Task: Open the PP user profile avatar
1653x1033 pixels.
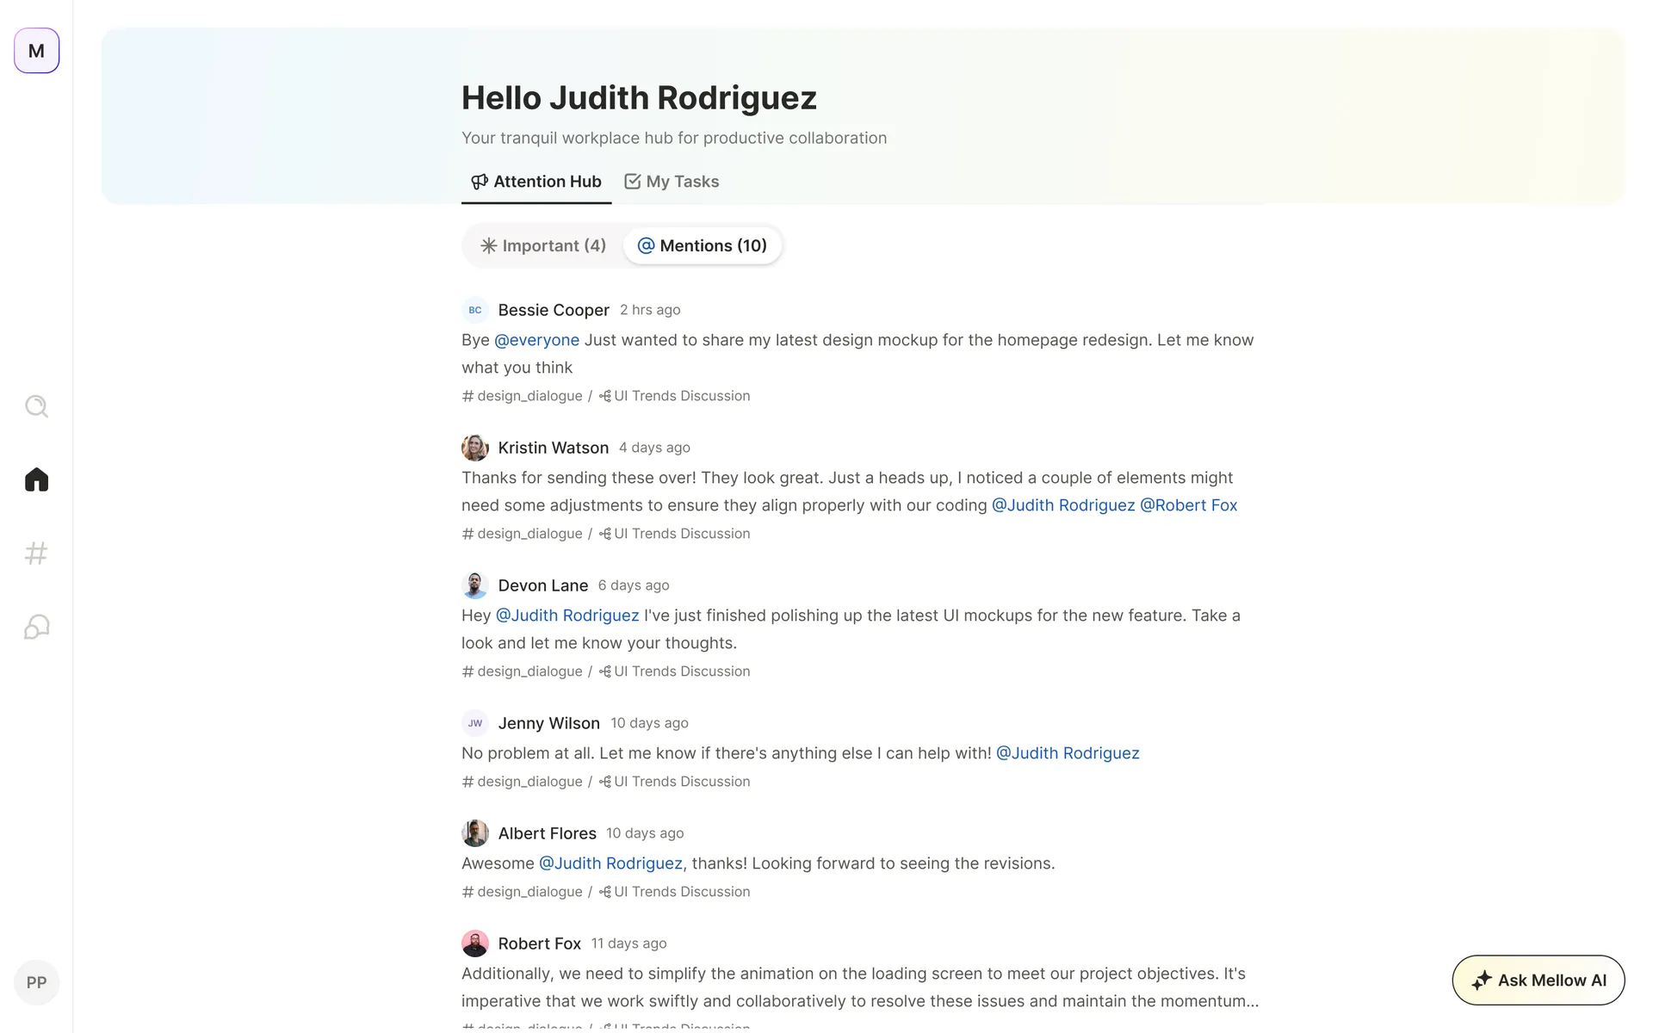Action: pyautogui.click(x=36, y=982)
